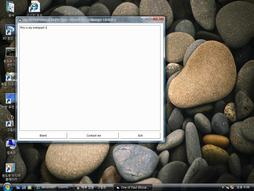Close the Blizzard Notes Manager window
254x191 pixels.
click(158, 18)
